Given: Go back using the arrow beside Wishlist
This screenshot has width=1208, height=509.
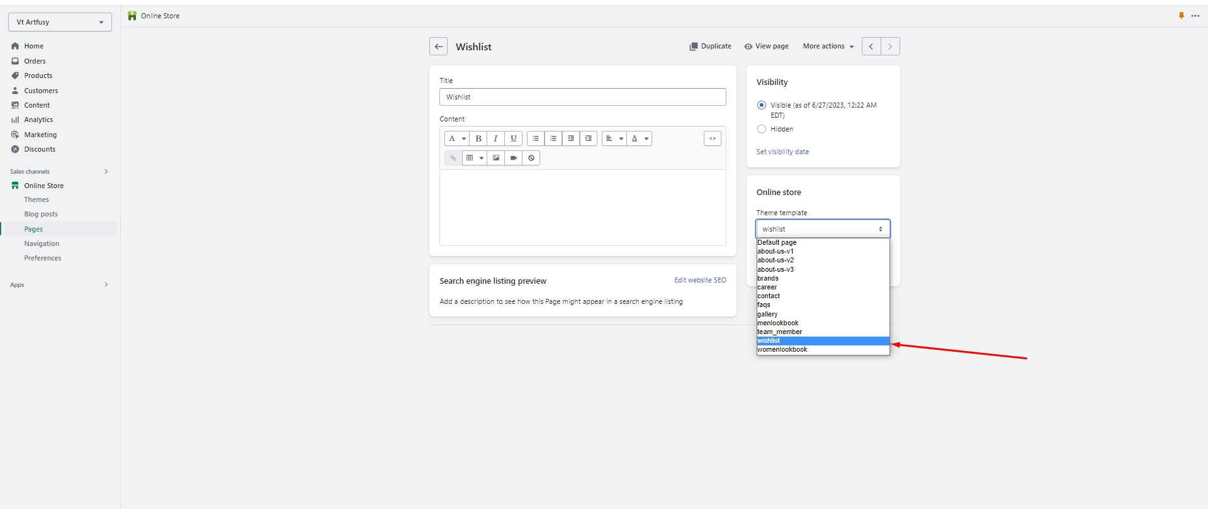Looking at the screenshot, I should [x=439, y=47].
